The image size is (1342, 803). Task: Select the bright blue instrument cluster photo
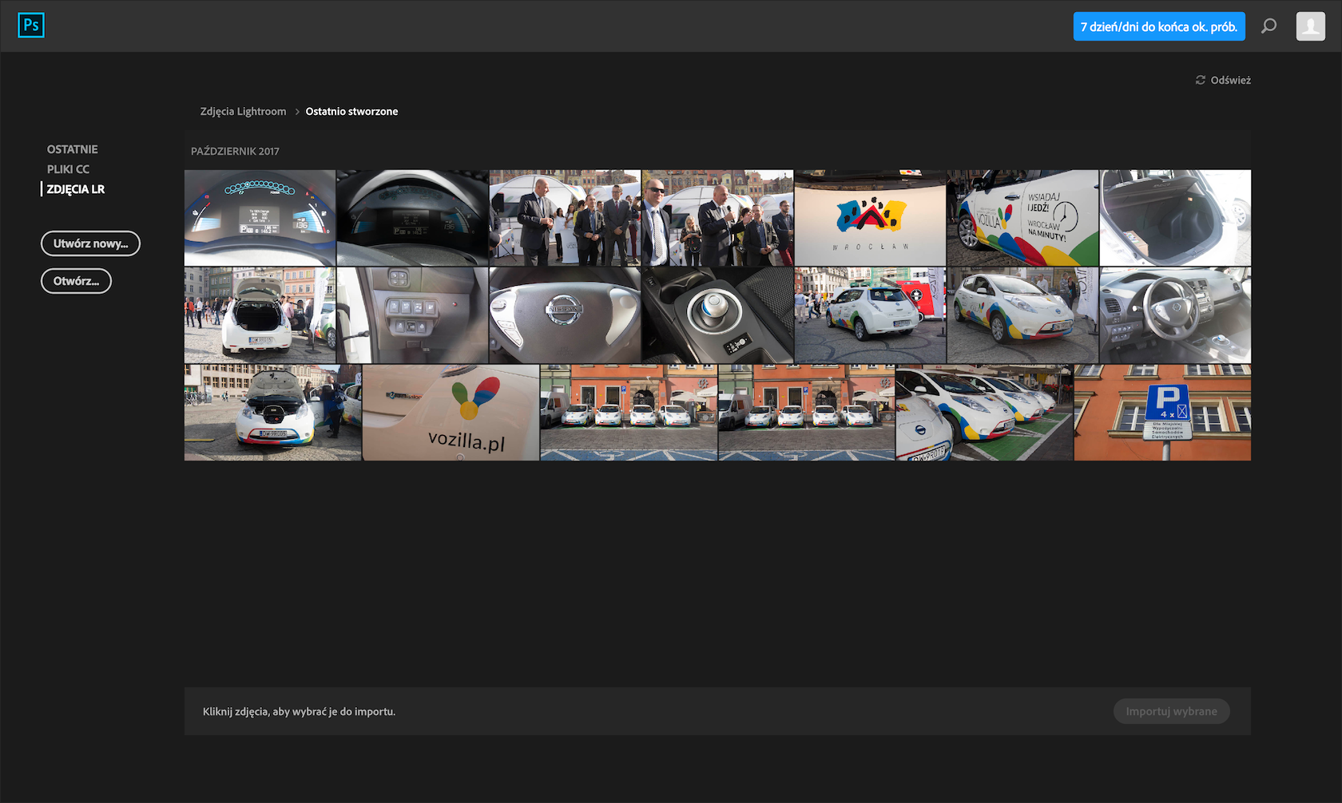click(260, 218)
